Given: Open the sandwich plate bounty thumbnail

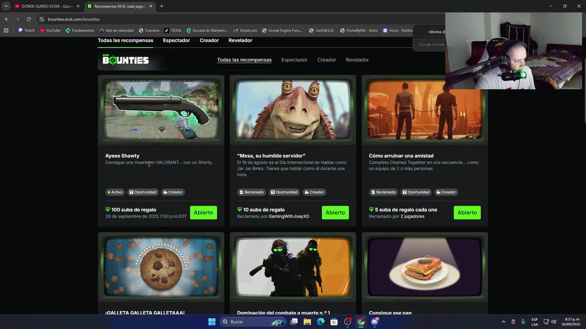Looking at the screenshot, I should pyautogui.click(x=425, y=267).
